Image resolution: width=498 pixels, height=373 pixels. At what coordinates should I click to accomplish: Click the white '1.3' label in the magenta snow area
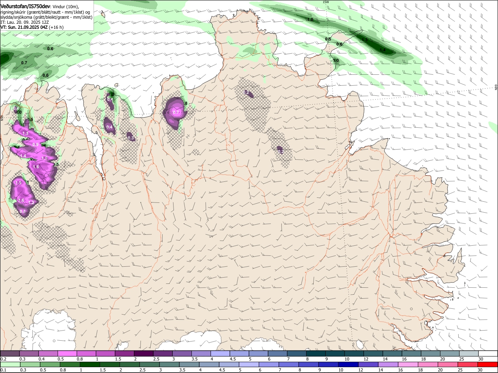coord(26,133)
